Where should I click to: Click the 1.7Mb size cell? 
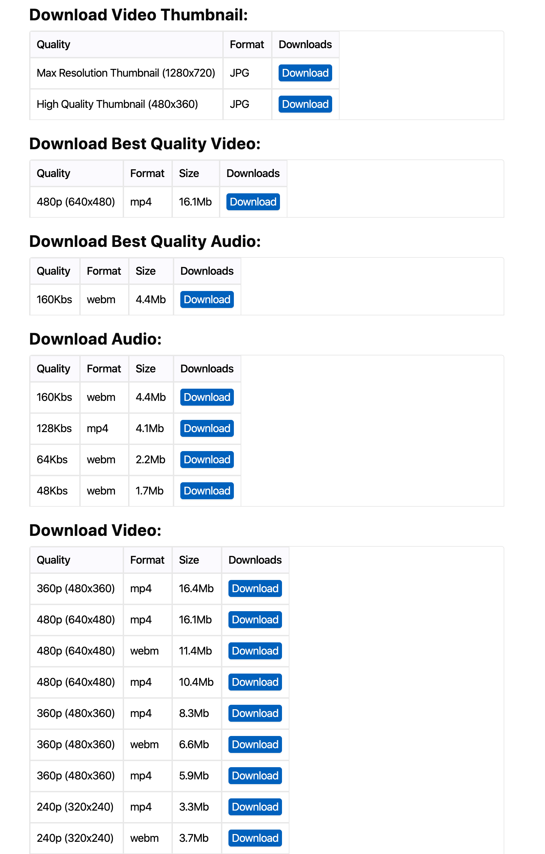coord(151,491)
